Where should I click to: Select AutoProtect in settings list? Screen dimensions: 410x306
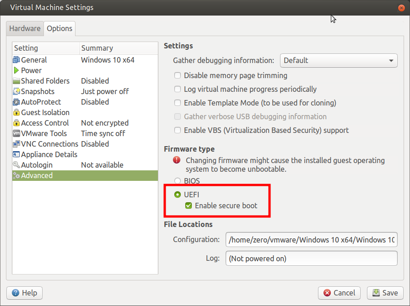[85, 102]
